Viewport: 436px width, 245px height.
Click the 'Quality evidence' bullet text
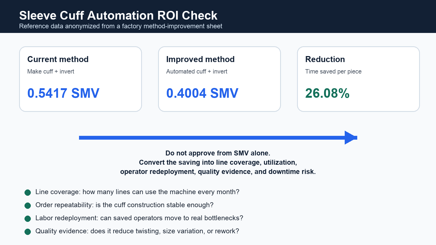pos(137,231)
